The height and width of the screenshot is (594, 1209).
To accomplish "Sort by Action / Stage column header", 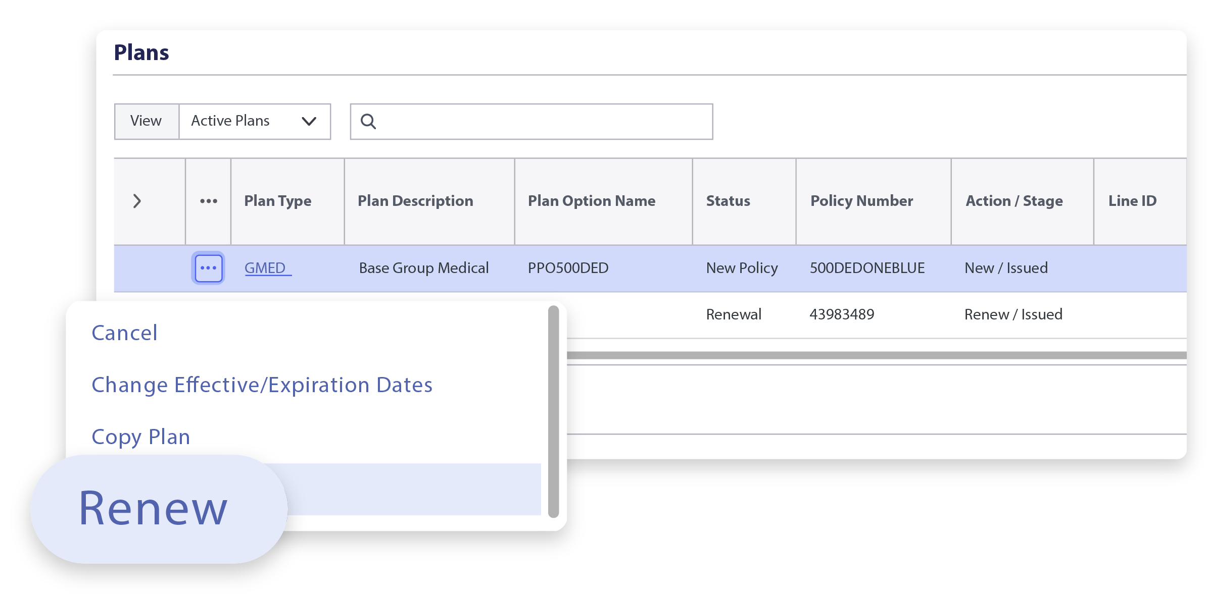I will tap(1014, 201).
